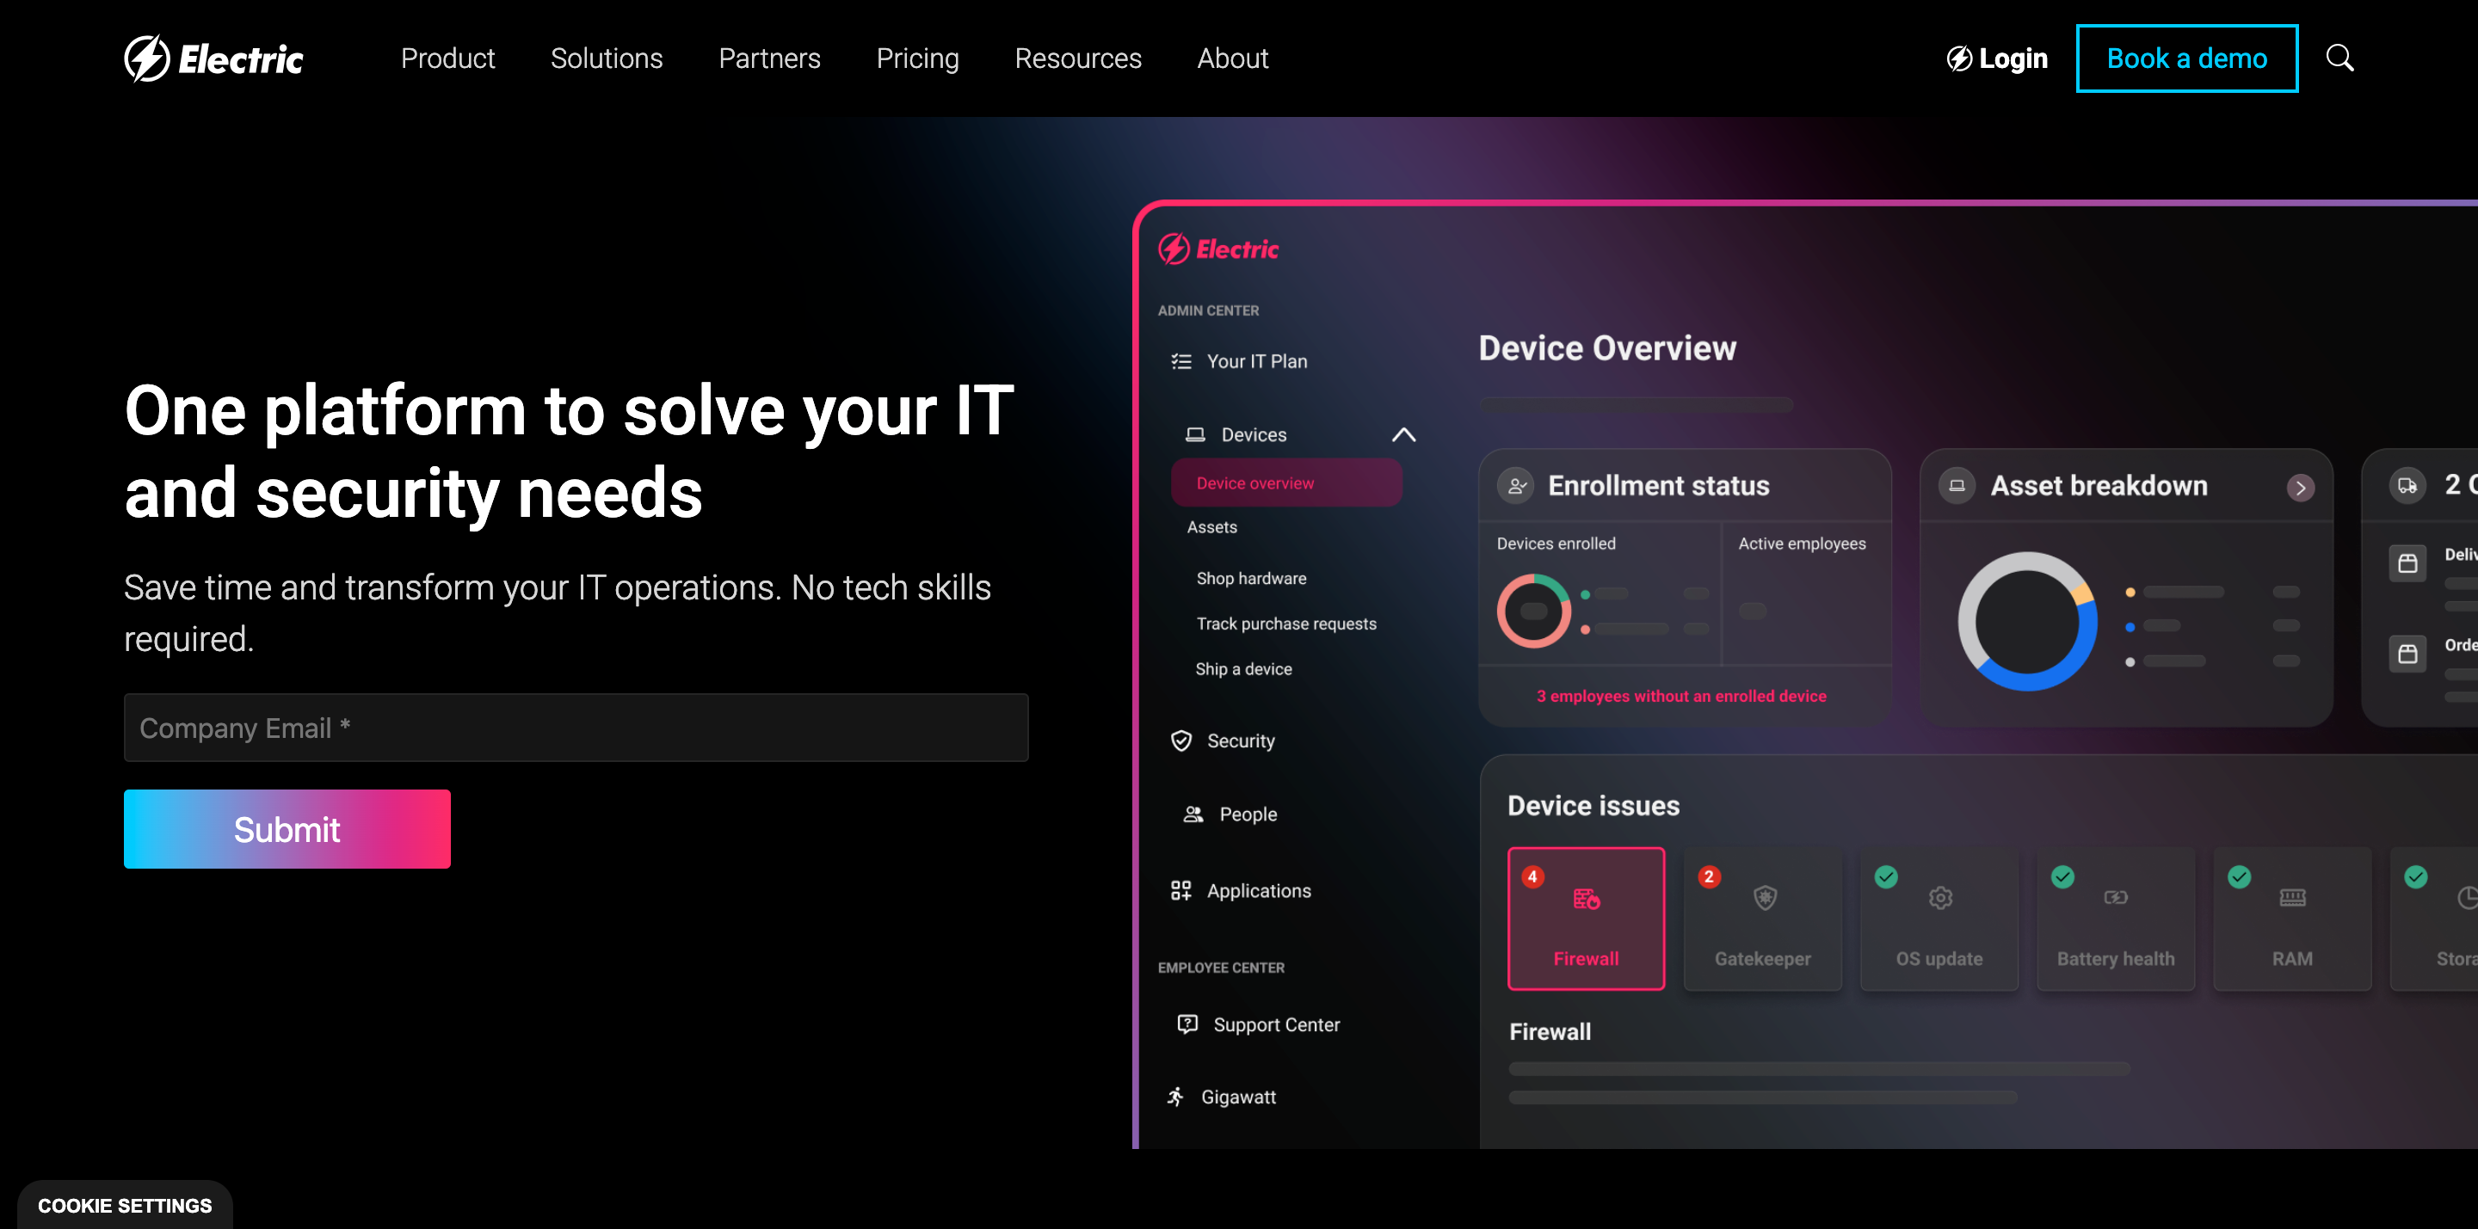Click '3 employees without an enrolled device'

tap(1680, 695)
